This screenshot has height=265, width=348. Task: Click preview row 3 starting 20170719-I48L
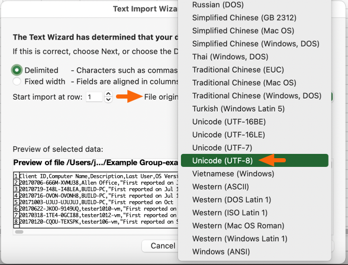point(96,189)
